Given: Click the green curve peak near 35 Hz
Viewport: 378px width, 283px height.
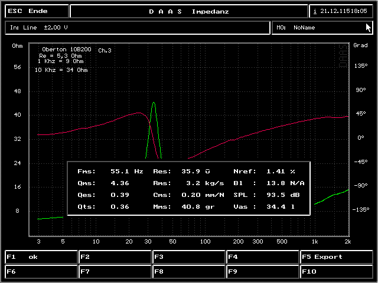Looking at the screenshot, I should pos(154,103).
